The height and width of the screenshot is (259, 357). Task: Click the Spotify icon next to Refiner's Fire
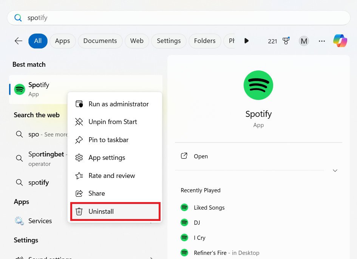point(184,253)
